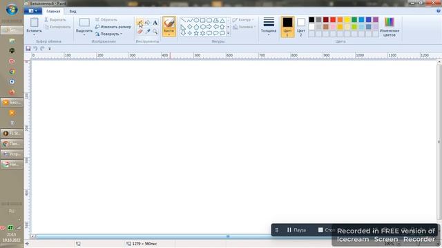Open Paint Help question mark button
442x248 pixels.
click(439, 11)
